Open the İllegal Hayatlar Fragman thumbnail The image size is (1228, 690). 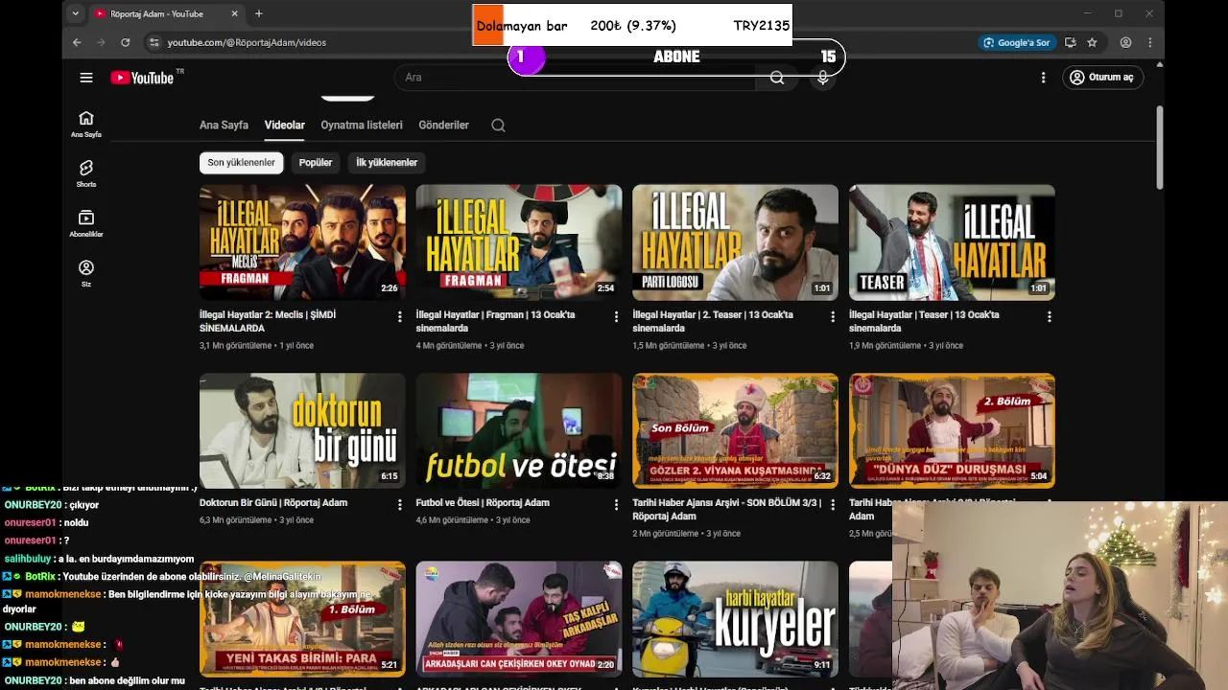519,242
